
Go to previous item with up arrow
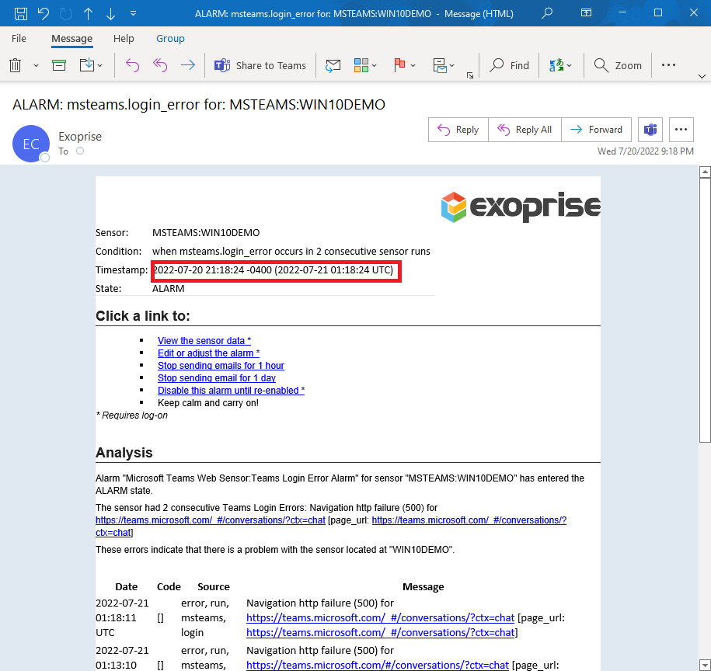click(x=89, y=14)
